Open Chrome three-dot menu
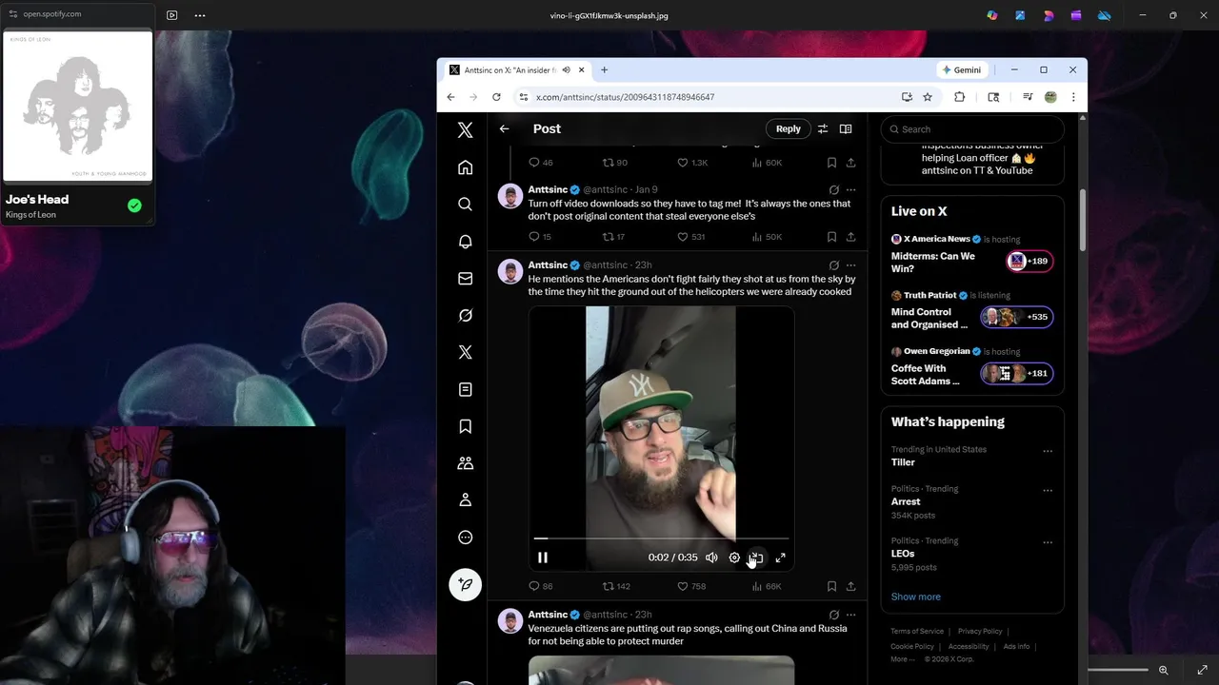Image resolution: width=1219 pixels, height=685 pixels. click(x=1073, y=97)
